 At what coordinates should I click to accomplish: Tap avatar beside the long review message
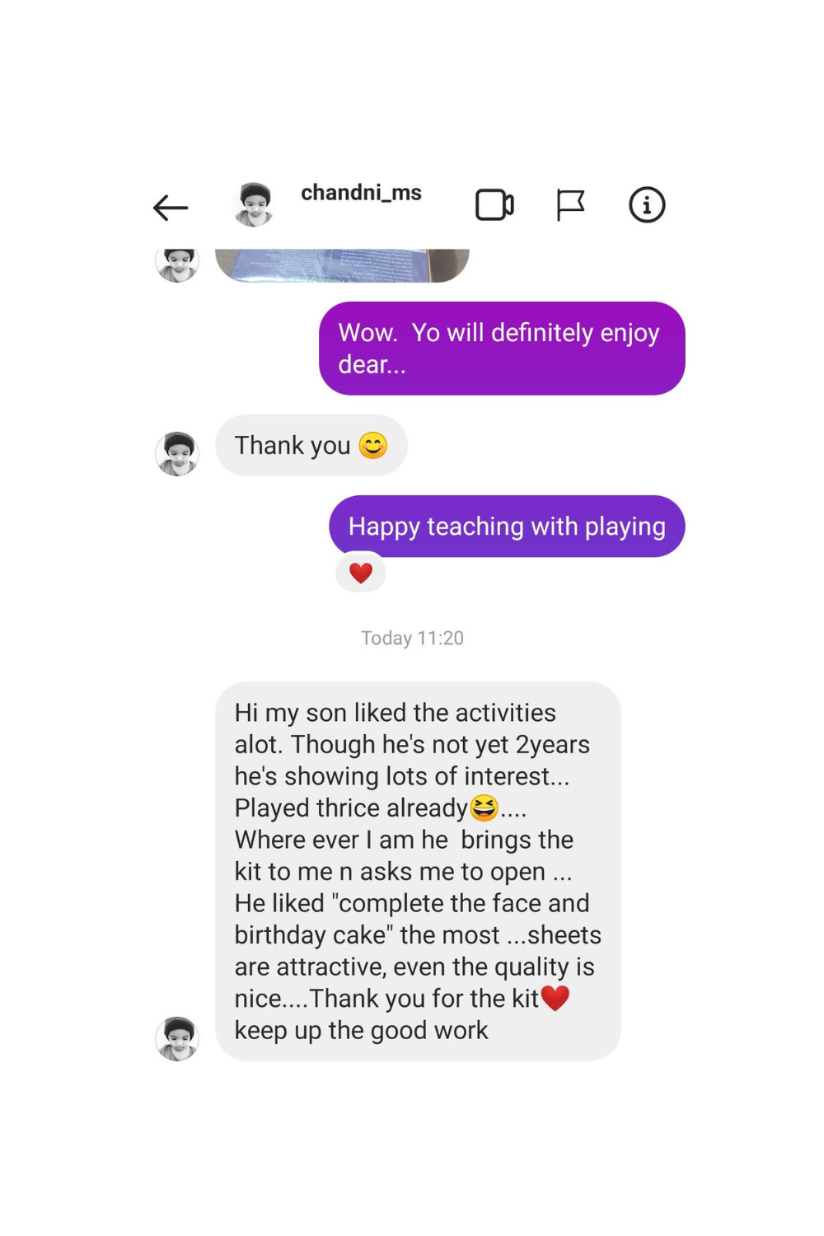pos(177,1038)
